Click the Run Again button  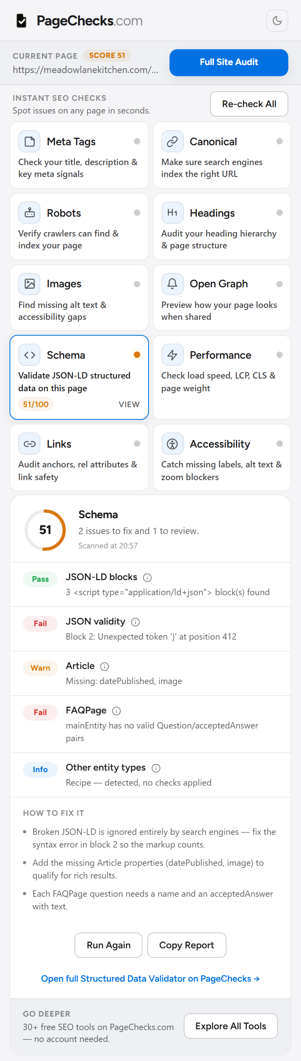click(109, 945)
